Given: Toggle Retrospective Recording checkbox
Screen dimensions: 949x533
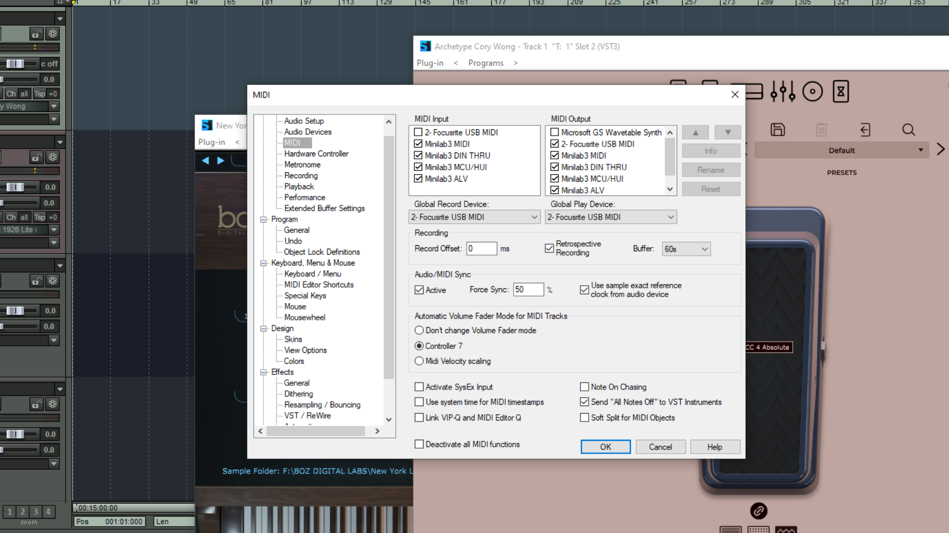Looking at the screenshot, I should [549, 248].
